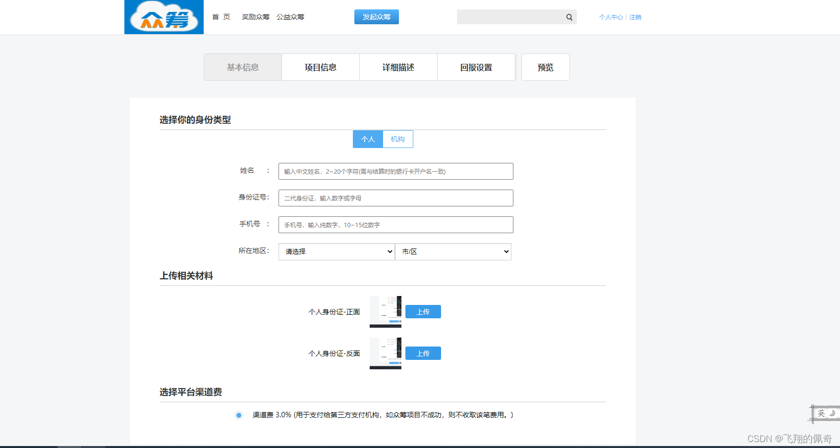Click the 手机号 phone input field
Image resolution: width=840 pixels, height=448 pixels.
[x=396, y=225]
